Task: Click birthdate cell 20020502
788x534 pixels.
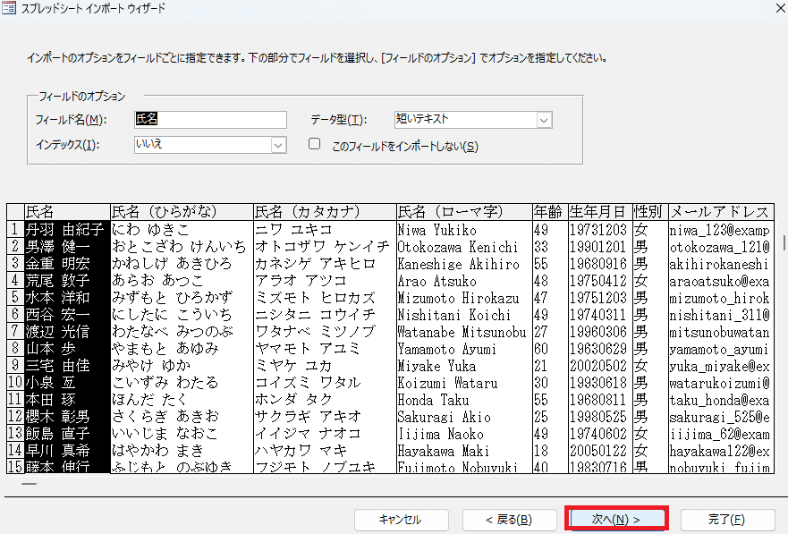Action: (x=600, y=365)
